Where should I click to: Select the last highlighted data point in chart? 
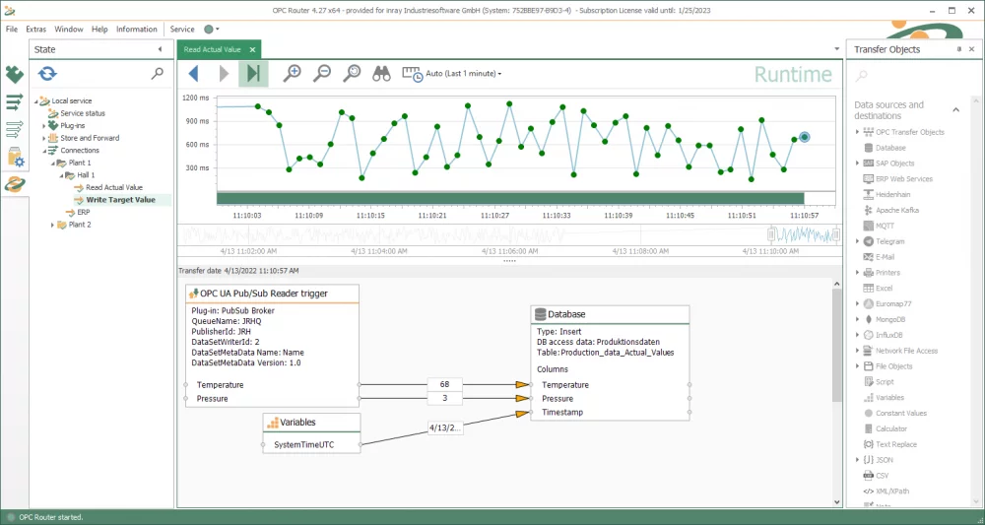tap(804, 137)
